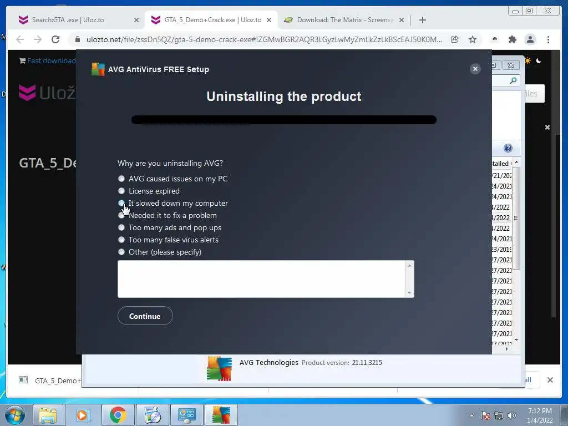The image size is (568, 426).
Task: Share this page via address bar icon
Action: coord(455,39)
